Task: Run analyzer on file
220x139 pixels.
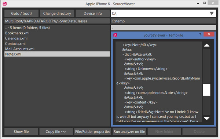Action: point(129,132)
